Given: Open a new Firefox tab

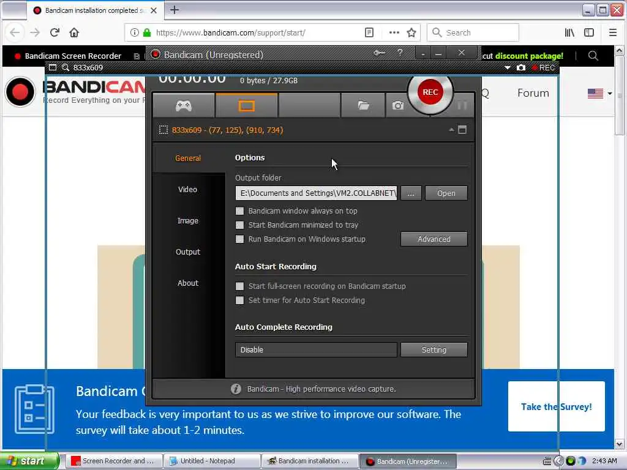Looking at the screenshot, I should 175,10.
